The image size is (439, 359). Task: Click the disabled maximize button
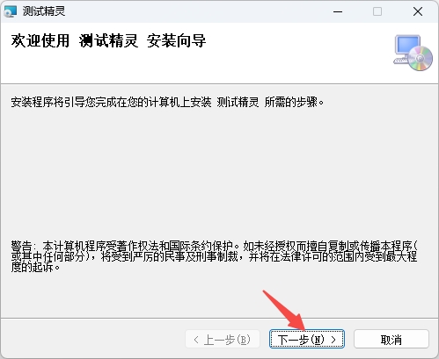coord(377,11)
